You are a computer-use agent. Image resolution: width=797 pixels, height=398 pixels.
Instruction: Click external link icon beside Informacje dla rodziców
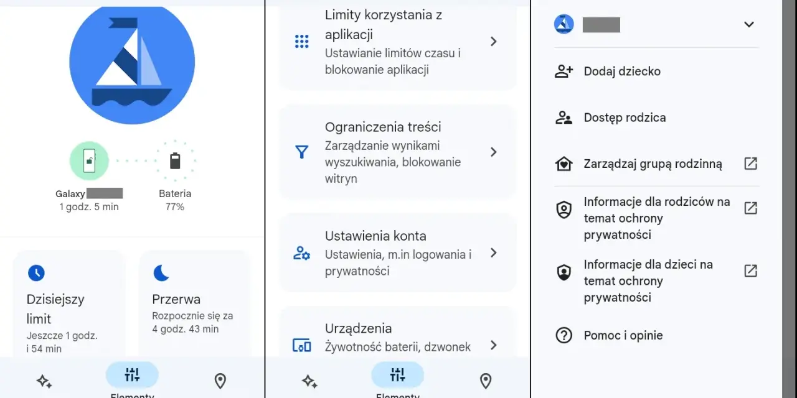(750, 208)
